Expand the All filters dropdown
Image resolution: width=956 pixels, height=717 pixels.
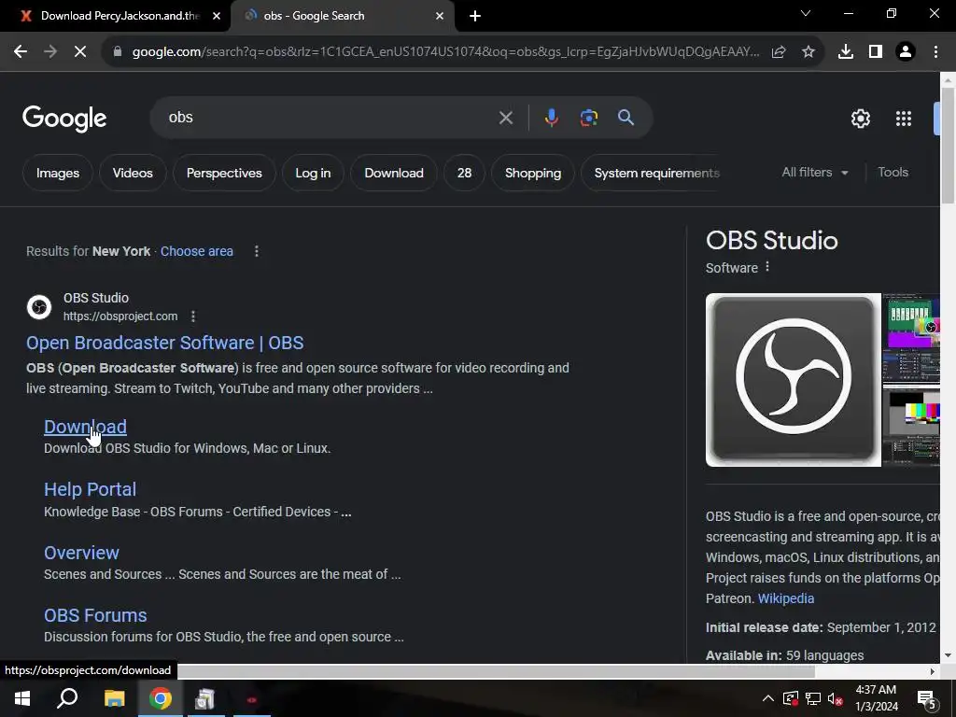pyautogui.click(x=815, y=173)
